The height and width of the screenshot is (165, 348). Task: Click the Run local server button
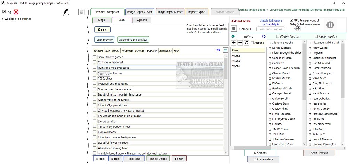[270, 29]
